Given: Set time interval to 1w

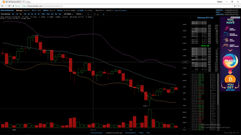Looking at the screenshot, I should pyautogui.click(x=13, y=14).
